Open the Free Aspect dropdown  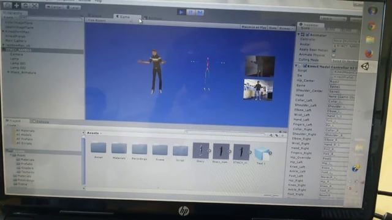[109, 21]
